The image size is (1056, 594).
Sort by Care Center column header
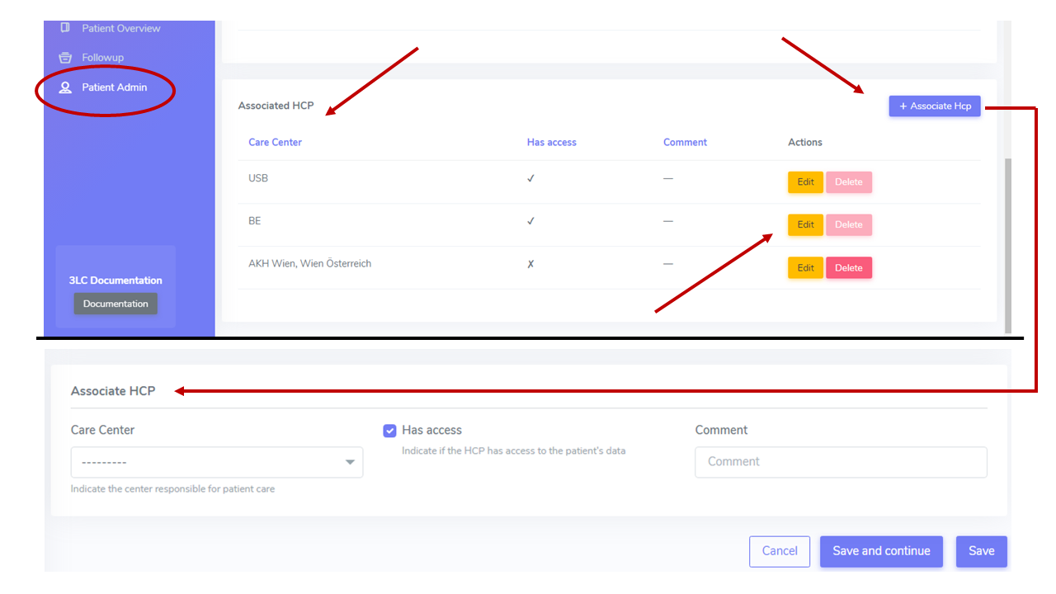[x=275, y=142]
